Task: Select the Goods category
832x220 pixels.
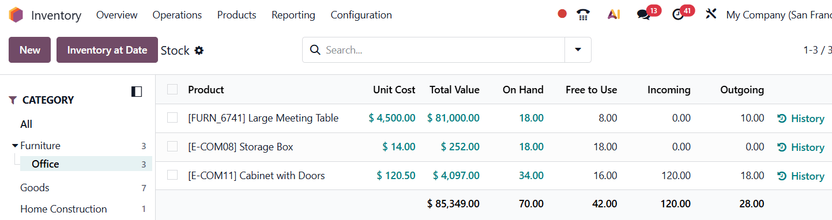Action: pos(35,188)
